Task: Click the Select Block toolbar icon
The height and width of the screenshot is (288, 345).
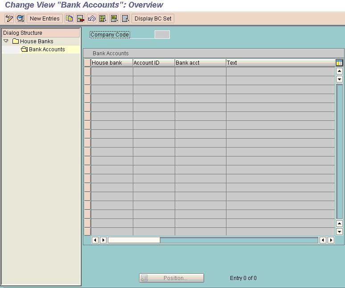Action: click(x=114, y=19)
